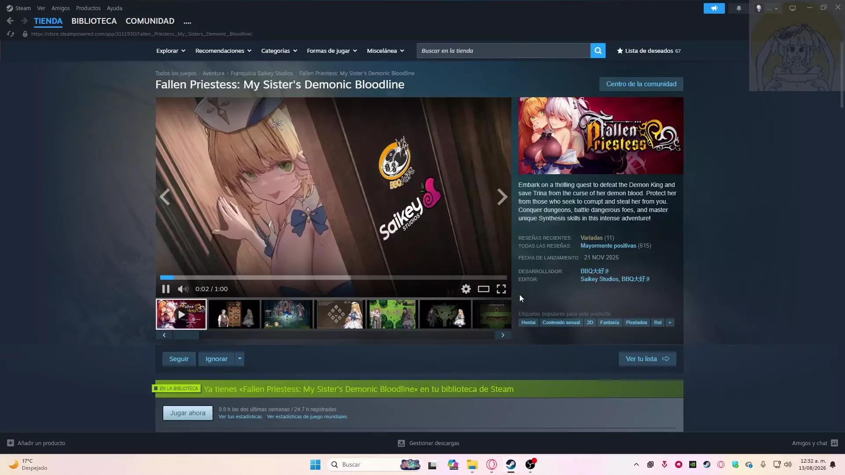The width and height of the screenshot is (845, 475).
Task: Click the Pixelados tag
Action: point(636,322)
